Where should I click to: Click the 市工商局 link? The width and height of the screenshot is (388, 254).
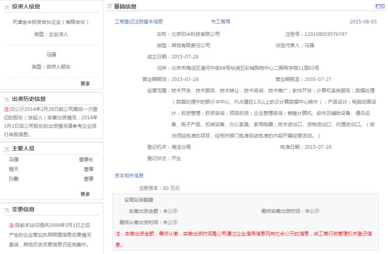coord(221,21)
